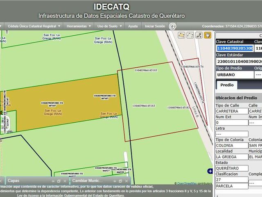
Task: Close the Cambiar Munic... panel
Action: (x=126, y=181)
